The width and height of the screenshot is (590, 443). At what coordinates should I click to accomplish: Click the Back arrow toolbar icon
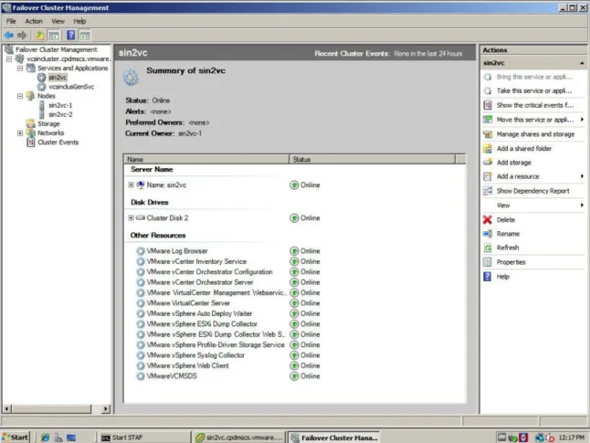tap(9, 36)
